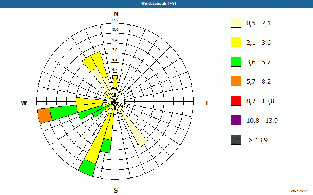This screenshot has height=195, width=313.
Task: Click the legend label '3,6 - 5,7'
Action: 259,62
